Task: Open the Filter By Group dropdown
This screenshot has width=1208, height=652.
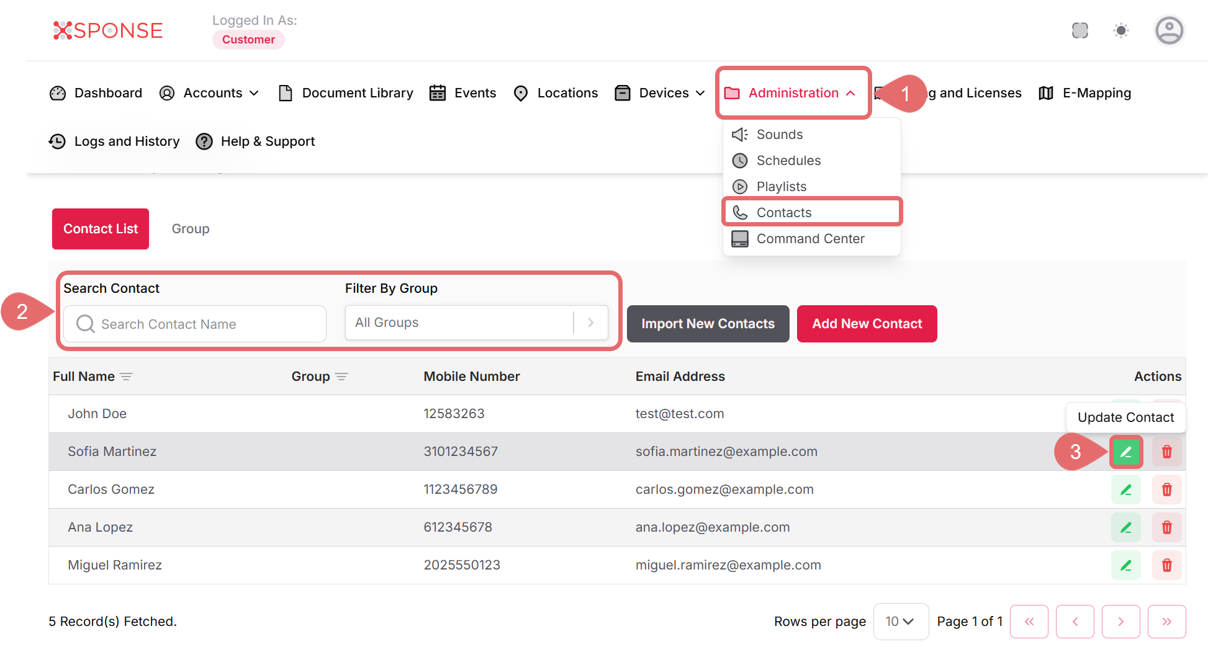Action: pos(476,323)
